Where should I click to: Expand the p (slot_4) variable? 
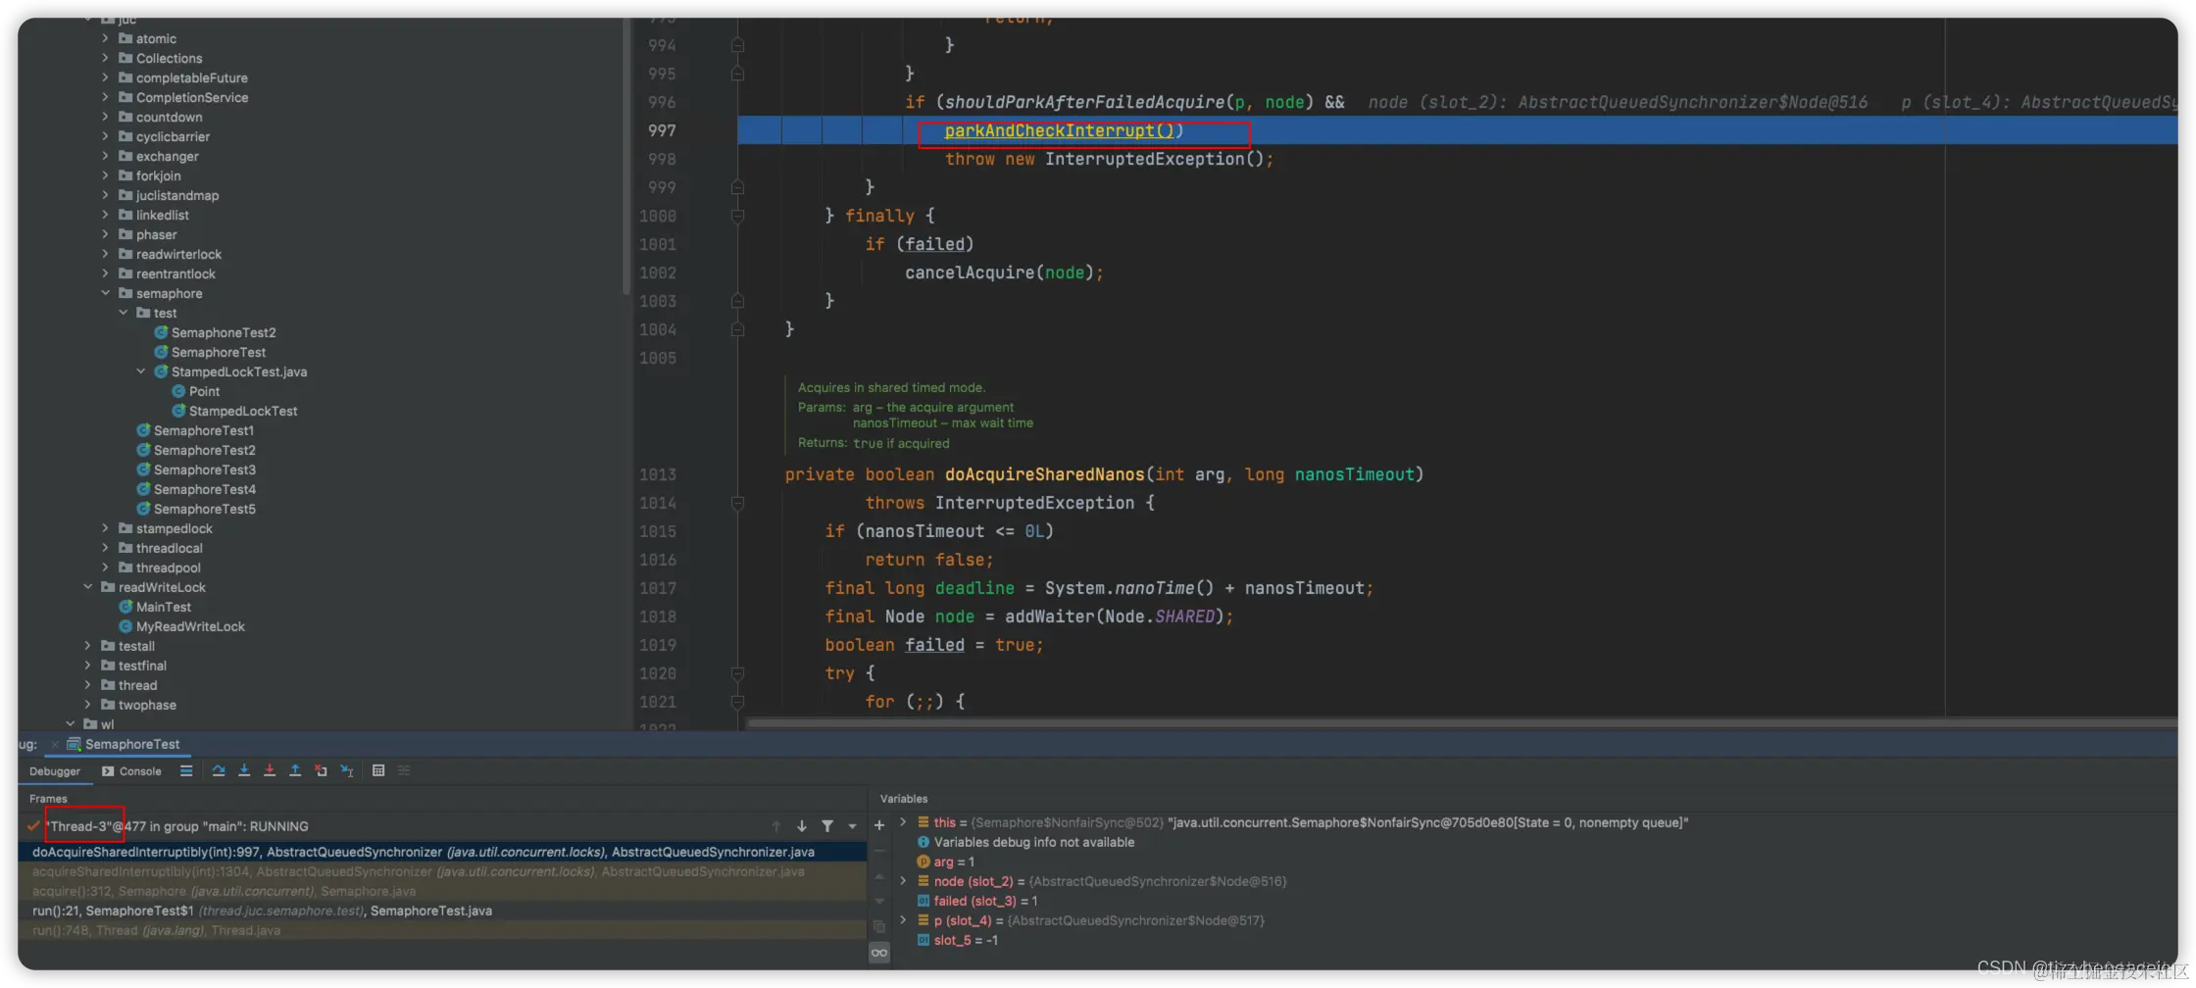click(x=903, y=920)
